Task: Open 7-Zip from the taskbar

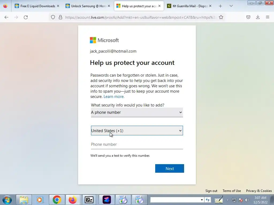Action: 89,200
